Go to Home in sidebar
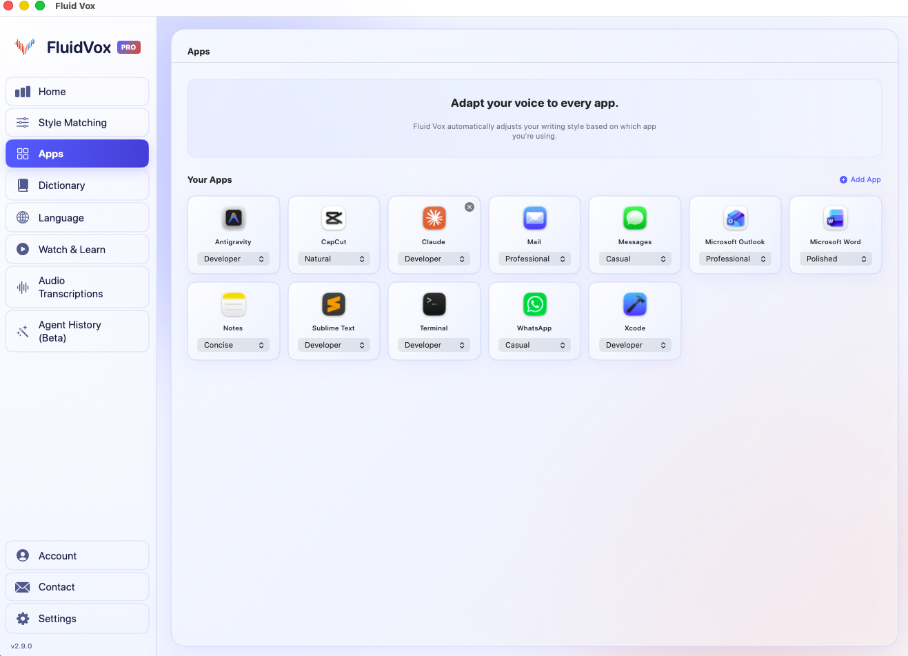 [x=77, y=92]
